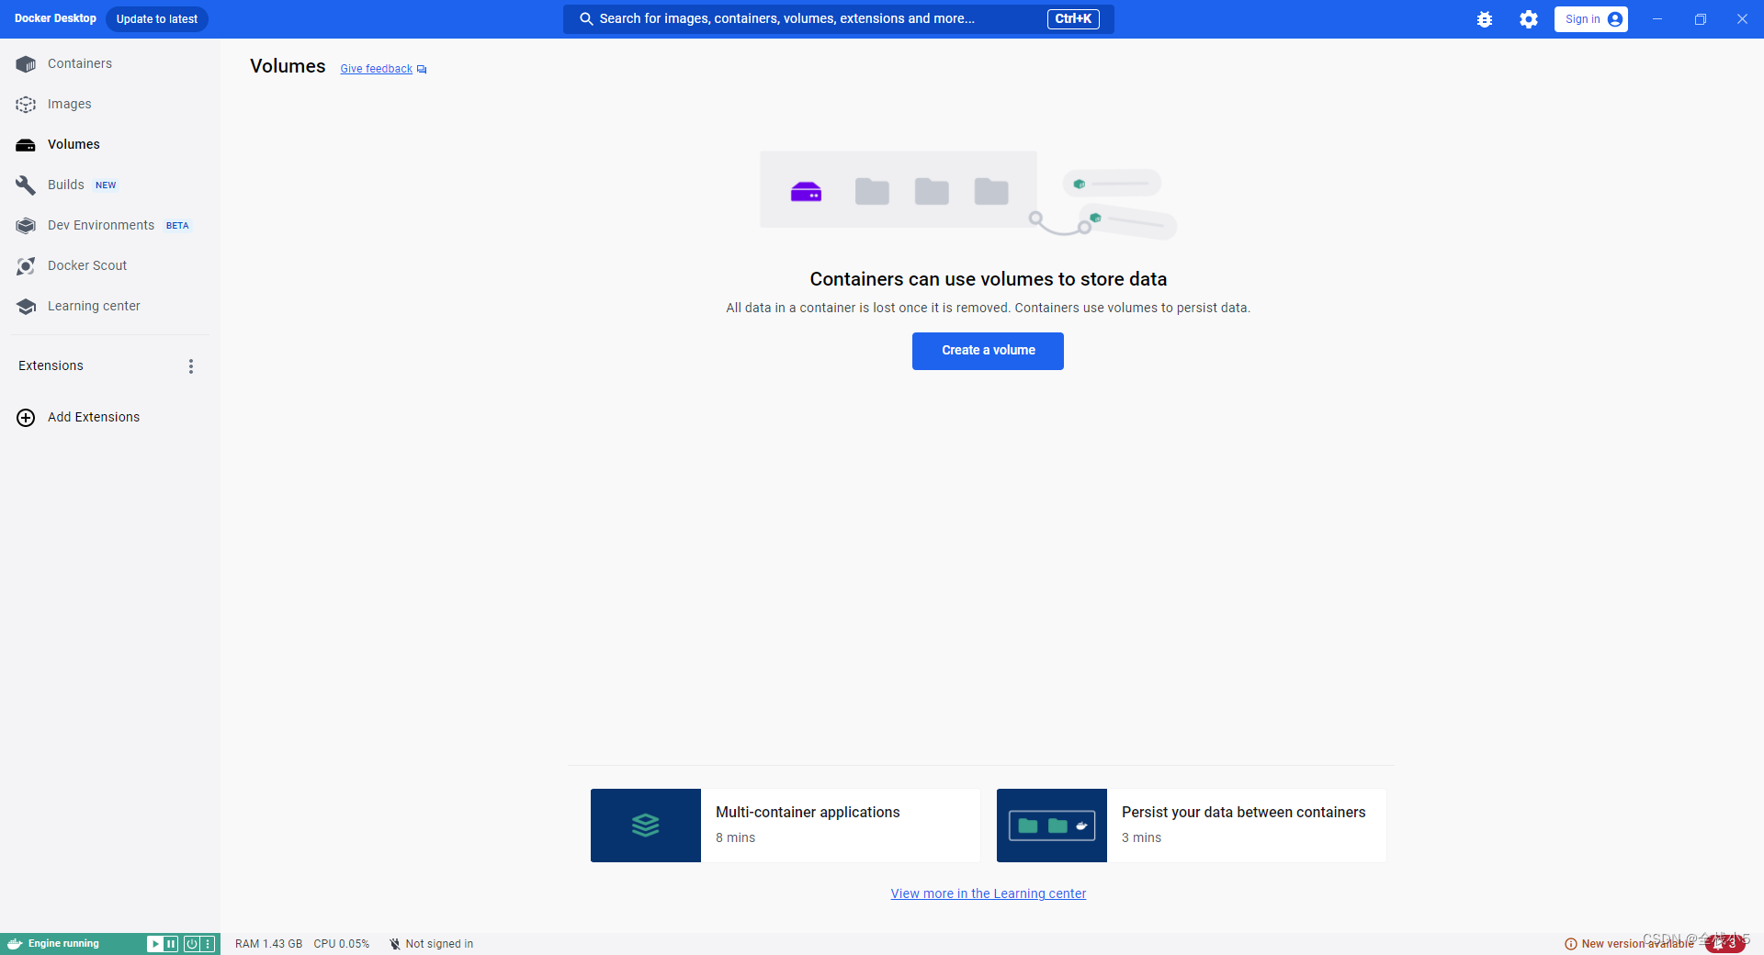Focus the search images and containers field

pyautogui.click(x=838, y=18)
